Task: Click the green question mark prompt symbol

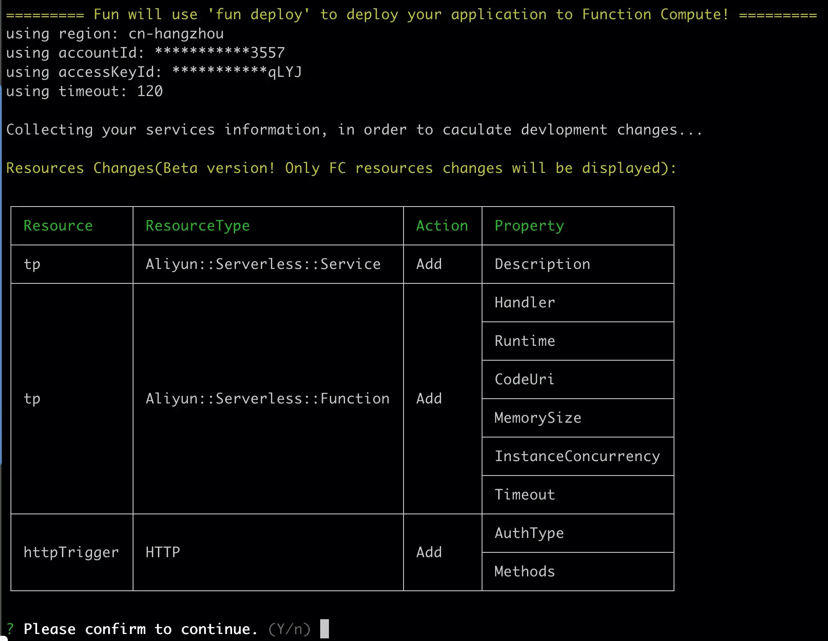Action: (10, 629)
